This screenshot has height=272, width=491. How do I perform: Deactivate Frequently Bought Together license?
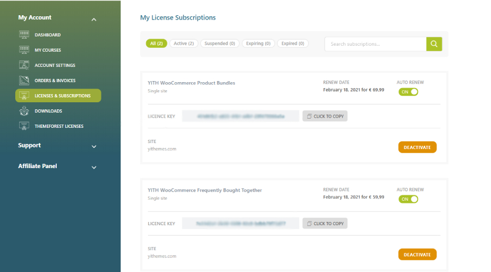pyautogui.click(x=417, y=255)
